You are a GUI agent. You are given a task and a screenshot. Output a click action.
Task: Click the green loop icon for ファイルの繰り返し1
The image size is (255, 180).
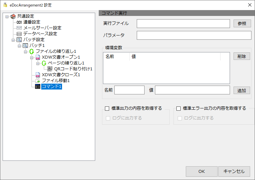click(x=32, y=51)
